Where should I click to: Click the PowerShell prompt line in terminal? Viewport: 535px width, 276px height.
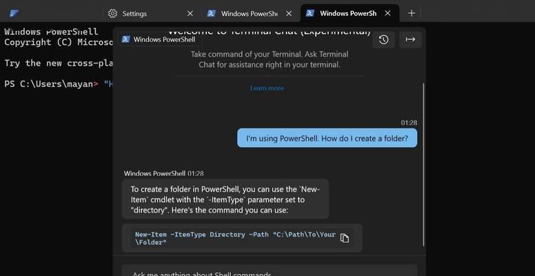coord(59,84)
